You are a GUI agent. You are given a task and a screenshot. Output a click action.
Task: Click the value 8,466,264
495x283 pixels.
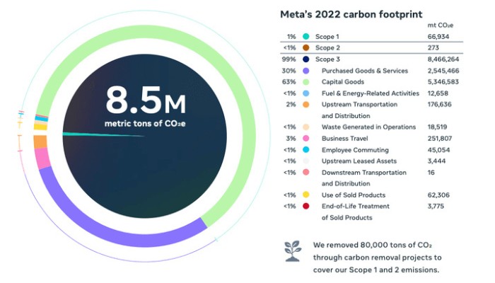coord(443,59)
